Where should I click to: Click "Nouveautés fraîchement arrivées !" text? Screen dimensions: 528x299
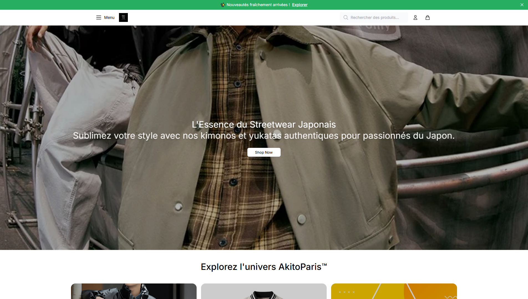[258, 5]
